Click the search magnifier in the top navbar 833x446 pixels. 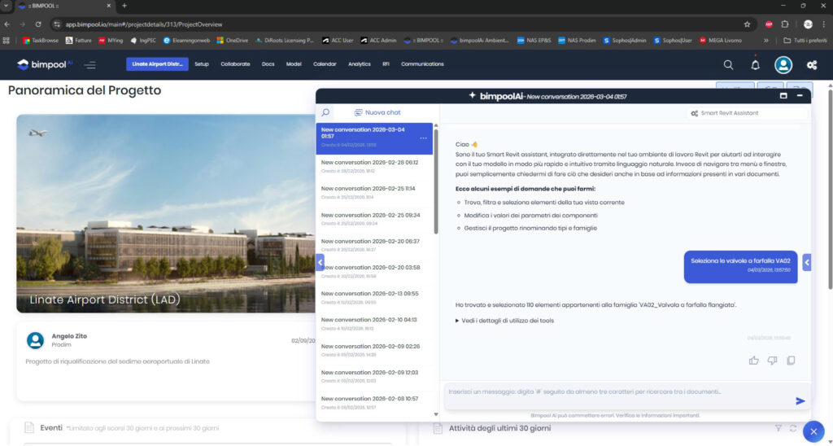pyautogui.click(x=728, y=64)
